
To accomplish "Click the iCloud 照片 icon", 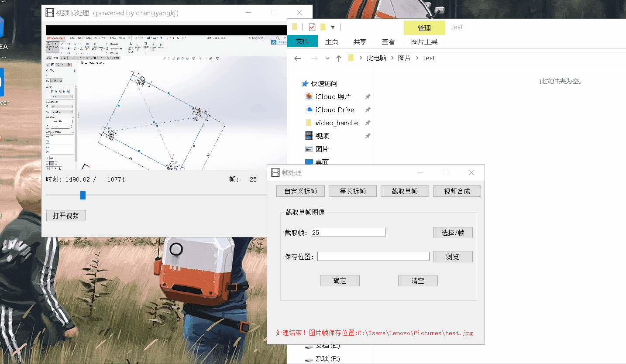I will point(309,96).
